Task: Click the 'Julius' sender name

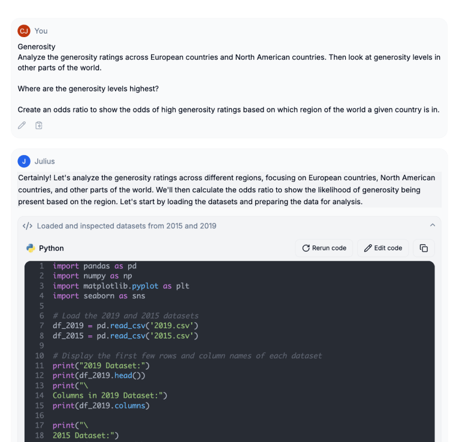Action: point(44,161)
